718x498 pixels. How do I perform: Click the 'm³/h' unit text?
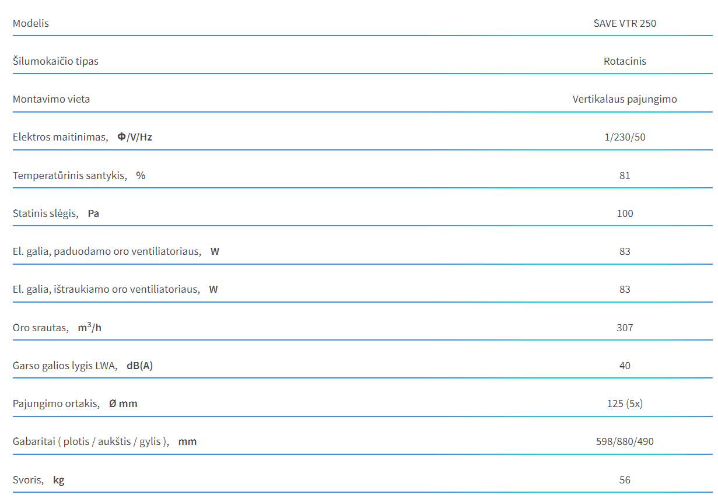pos(90,328)
